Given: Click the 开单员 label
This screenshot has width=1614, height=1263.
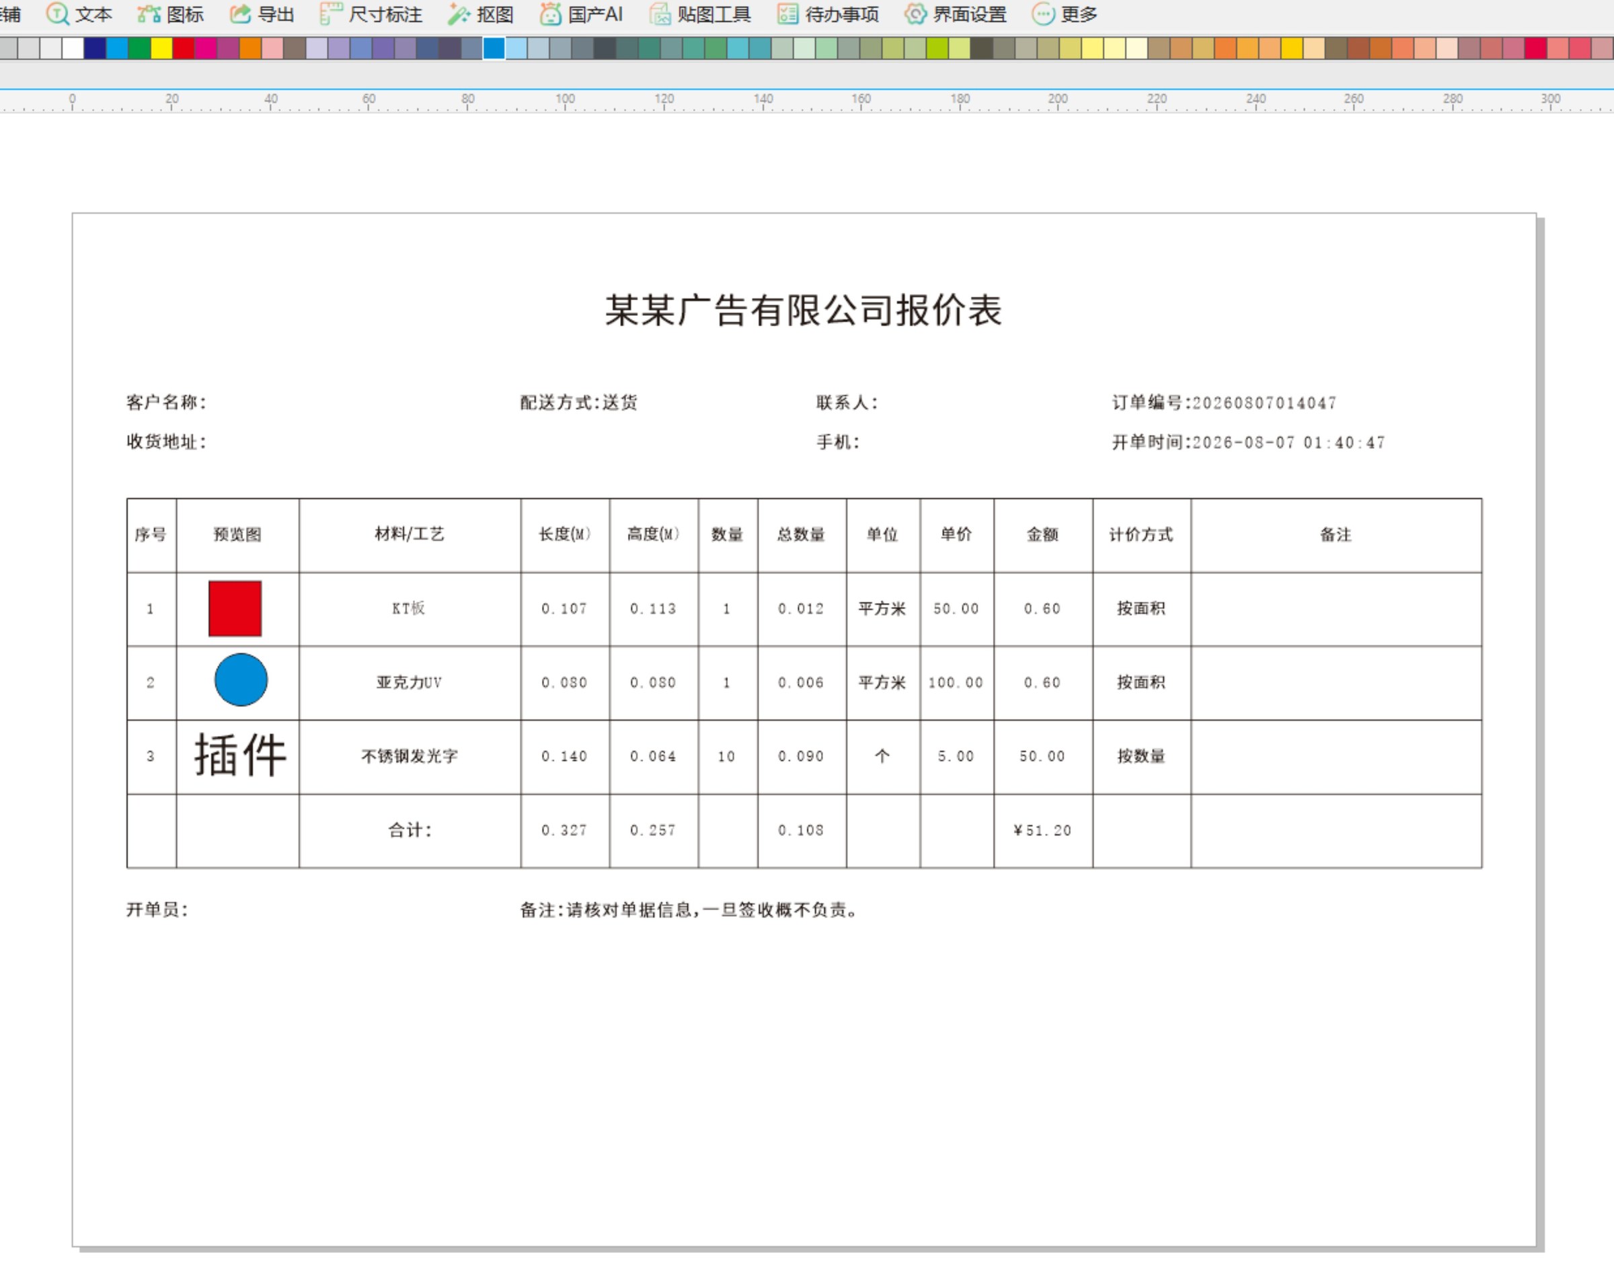Looking at the screenshot, I should click(x=157, y=910).
